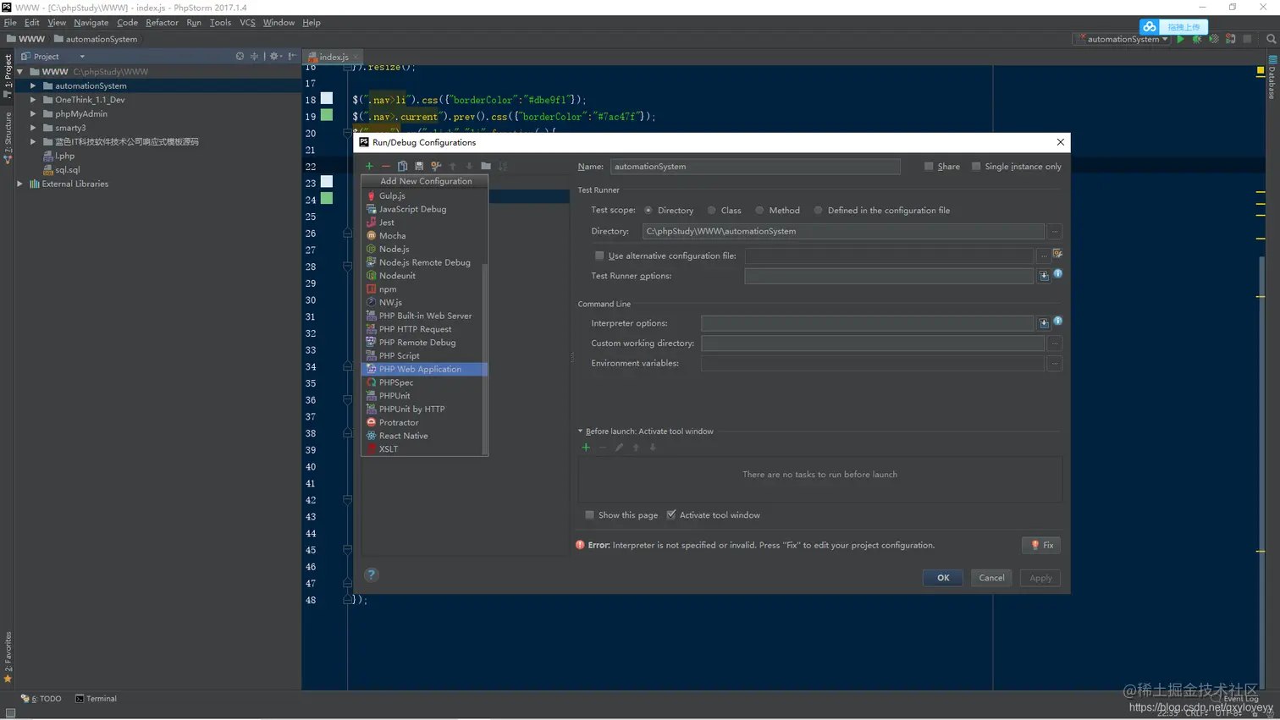Click Run with Coverage icon in main toolbar
Image resolution: width=1280 pixels, height=720 pixels.
1214,39
